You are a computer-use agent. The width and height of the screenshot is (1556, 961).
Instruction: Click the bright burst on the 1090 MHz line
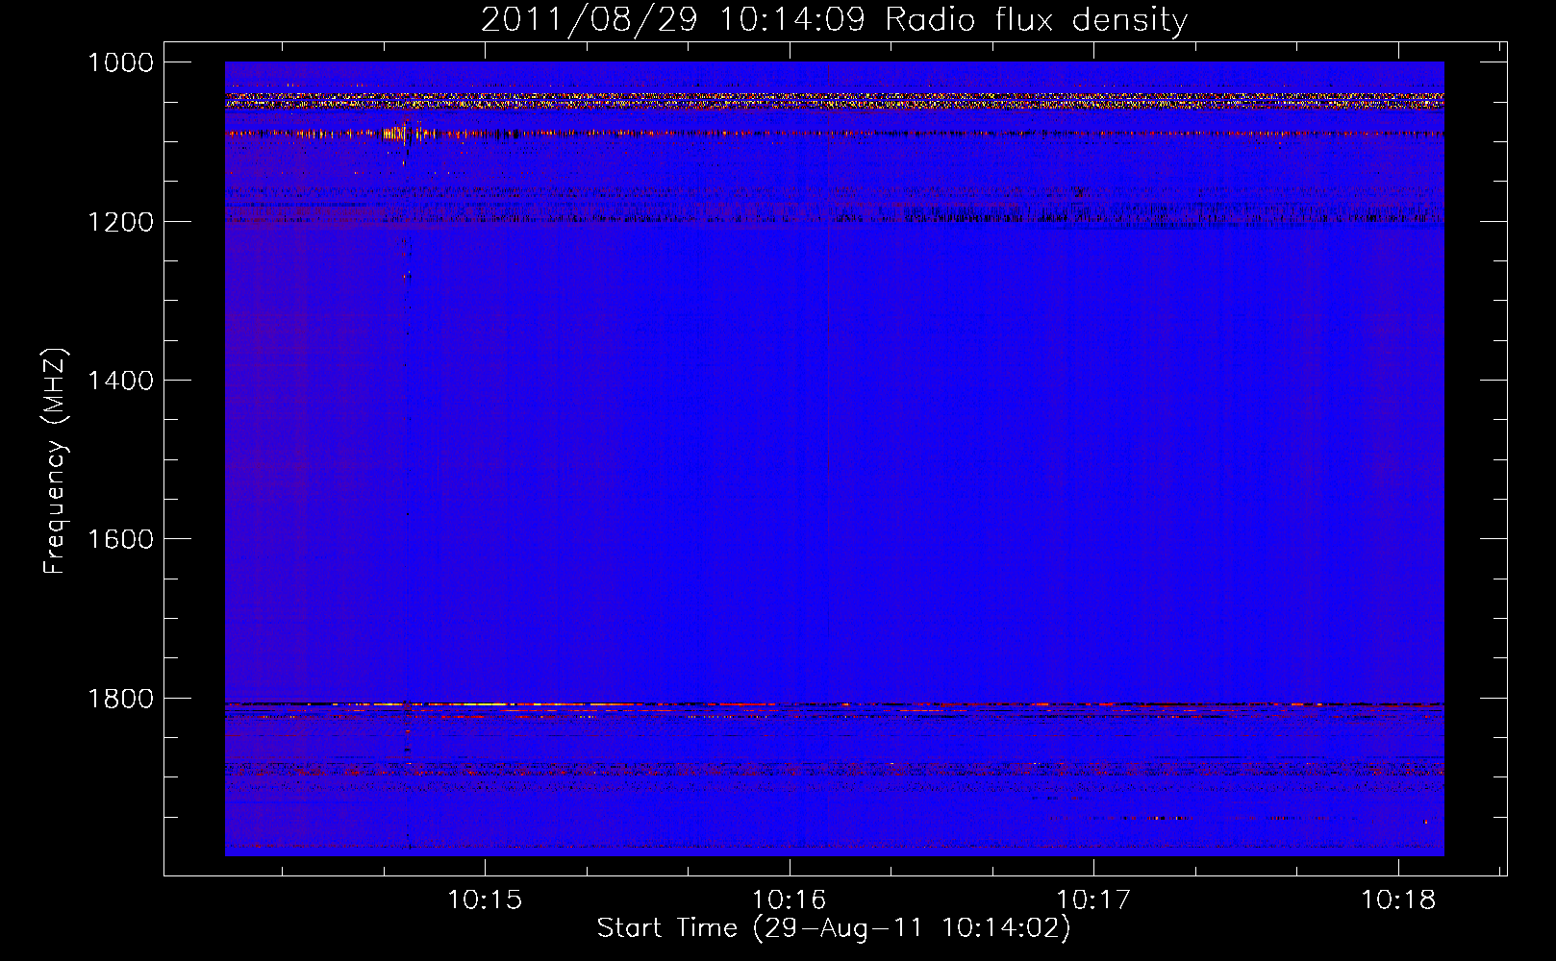tap(402, 133)
